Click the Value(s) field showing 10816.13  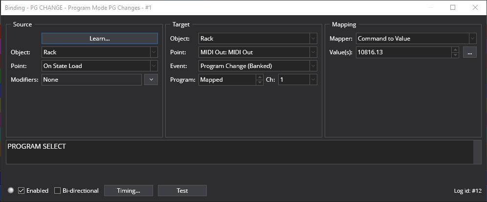403,52
